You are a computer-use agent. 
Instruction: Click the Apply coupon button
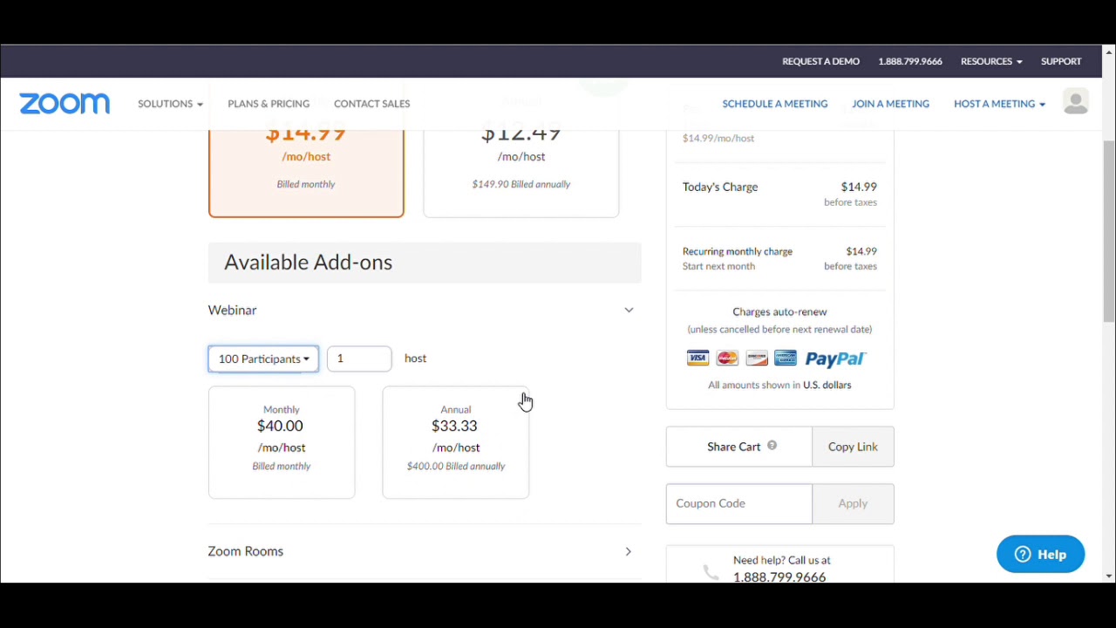[853, 503]
